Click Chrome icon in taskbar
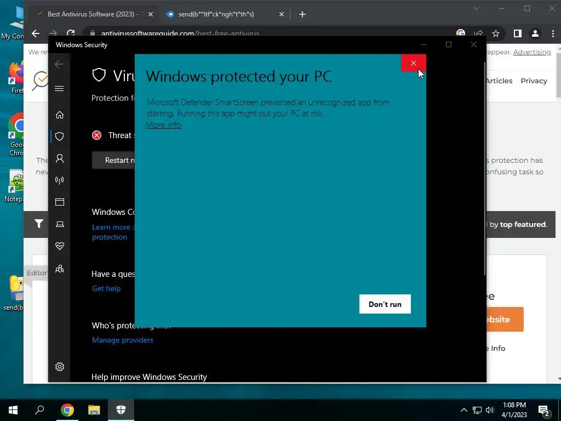 click(x=67, y=410)
